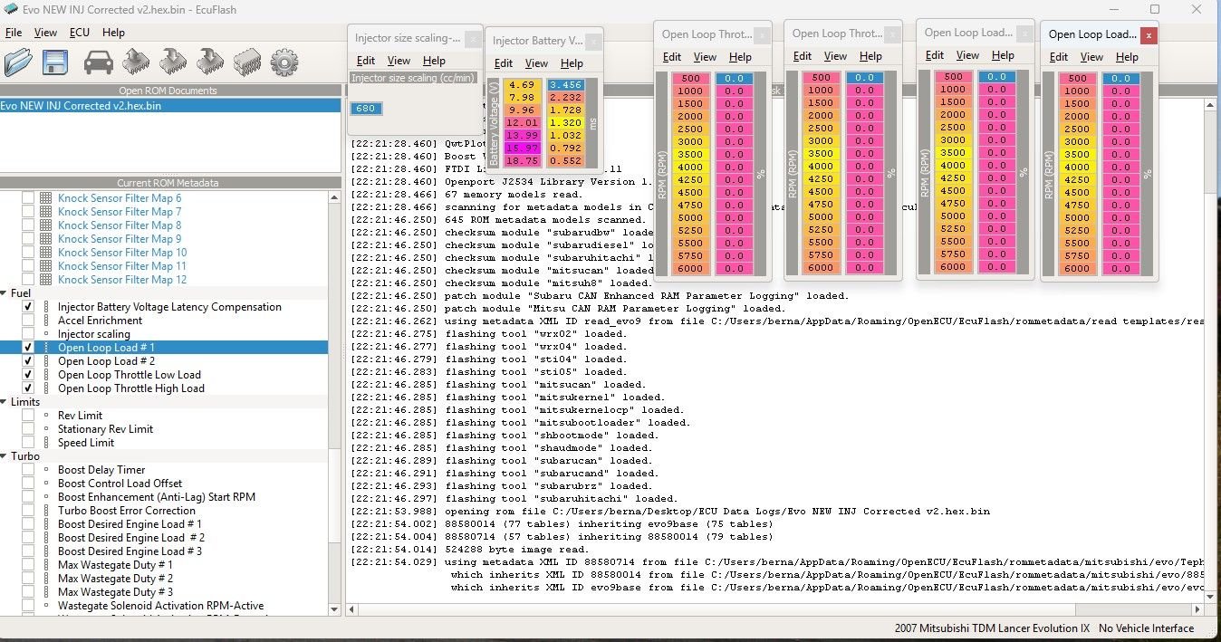Click table icon beside Speed Limit

[x=46, y=443]
